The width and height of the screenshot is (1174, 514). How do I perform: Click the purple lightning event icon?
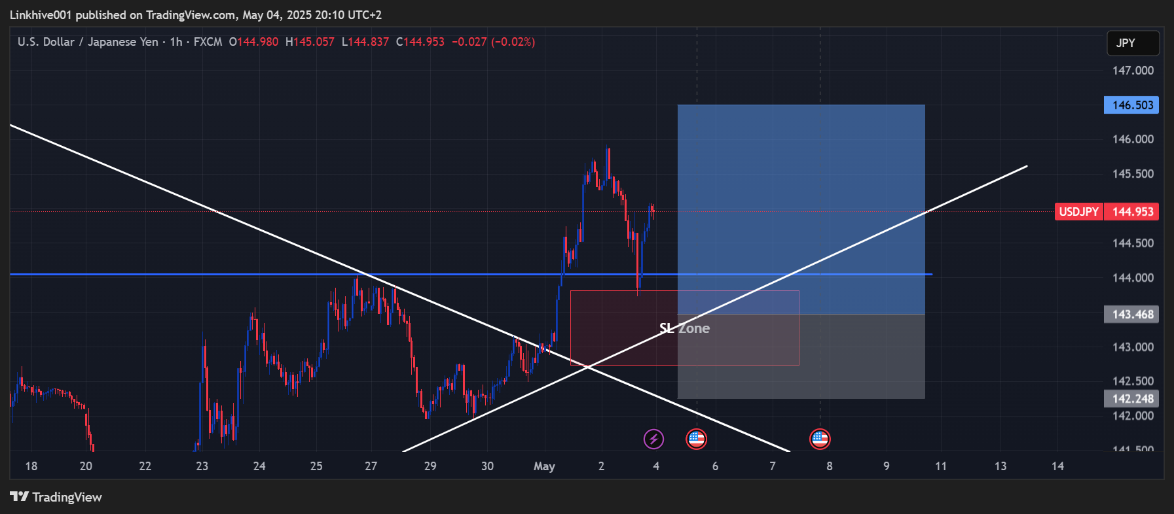(x=653, y=439)
